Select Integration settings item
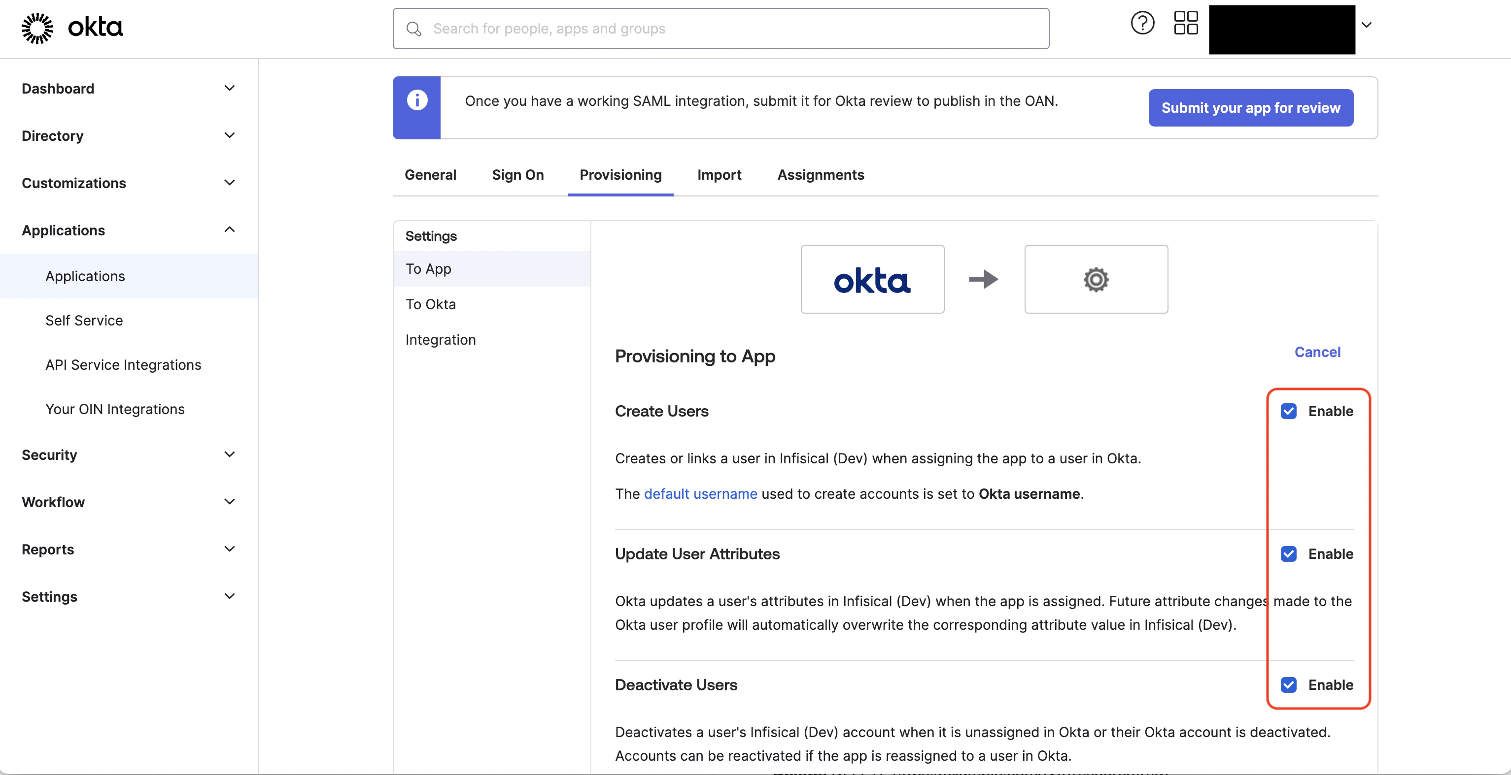Image resolution: width=1511 pixels, height=775 pixels. click(491, 340)
